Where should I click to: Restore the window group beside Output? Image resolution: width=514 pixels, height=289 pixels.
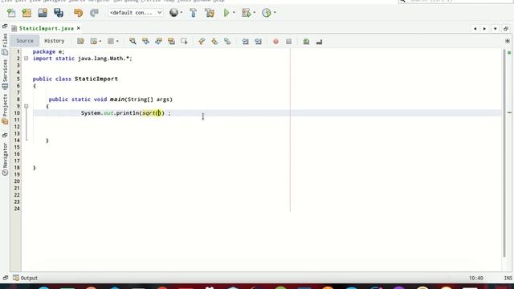tap(6, 278)
